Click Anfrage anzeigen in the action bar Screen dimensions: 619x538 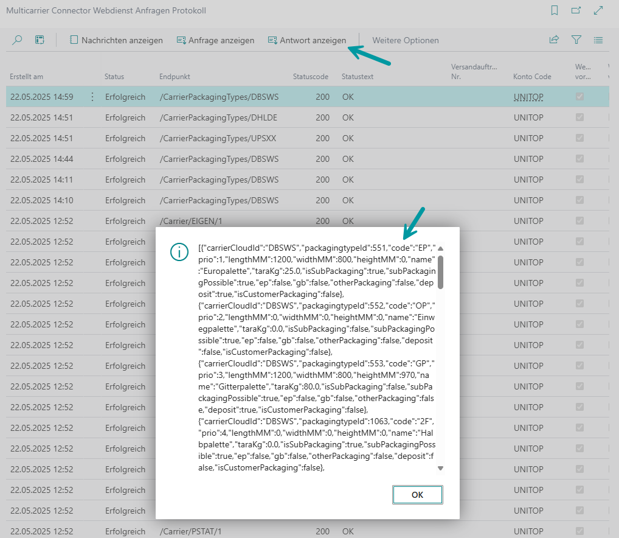pyautogui.click(x=215, y=40)
